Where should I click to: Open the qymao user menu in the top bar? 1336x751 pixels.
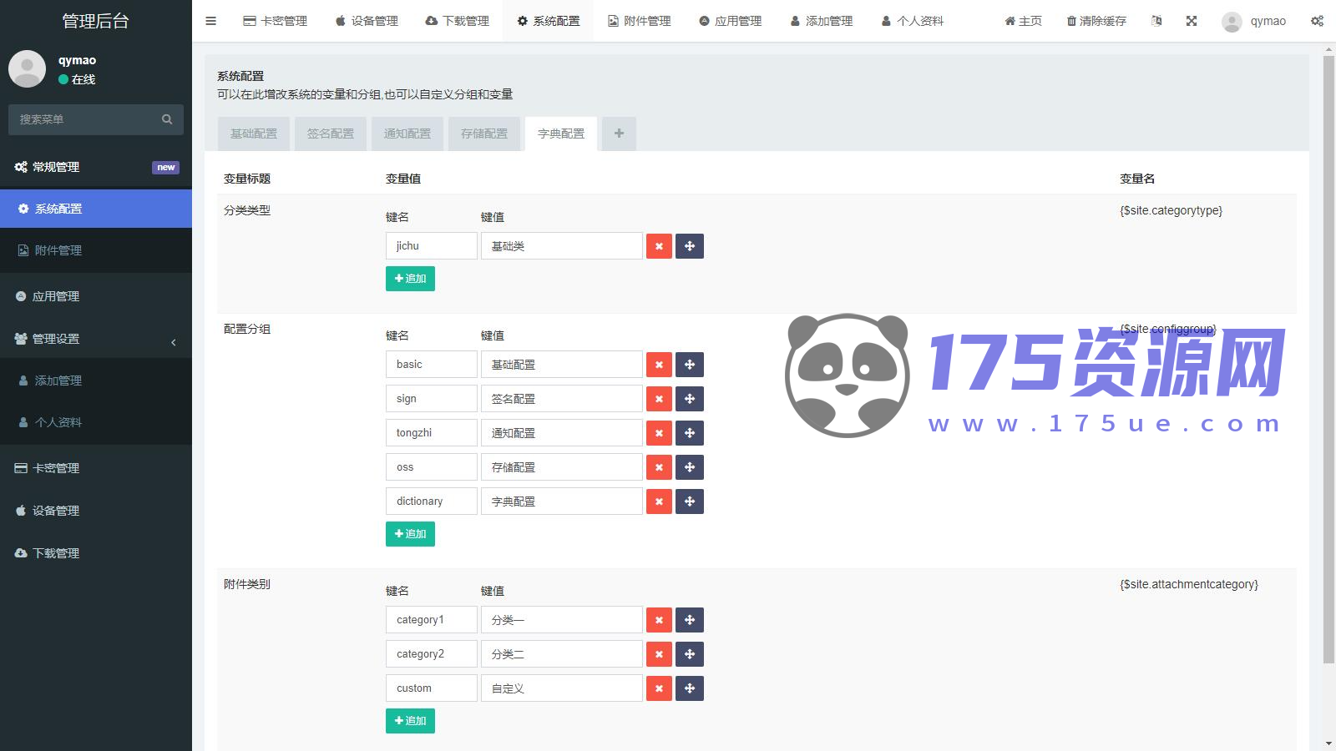click(1253, 21)
